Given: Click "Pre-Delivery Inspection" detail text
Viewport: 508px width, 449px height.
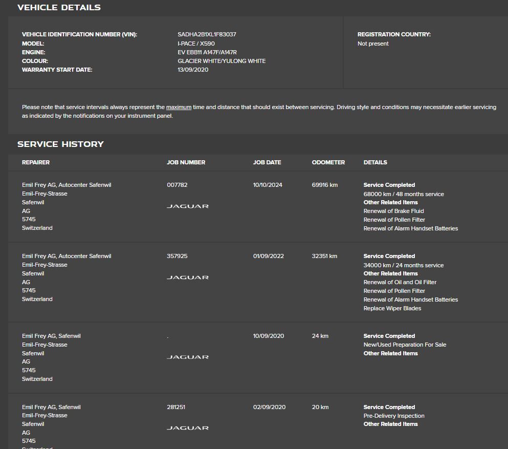Looking at the screenshot, I should [394, 416].
